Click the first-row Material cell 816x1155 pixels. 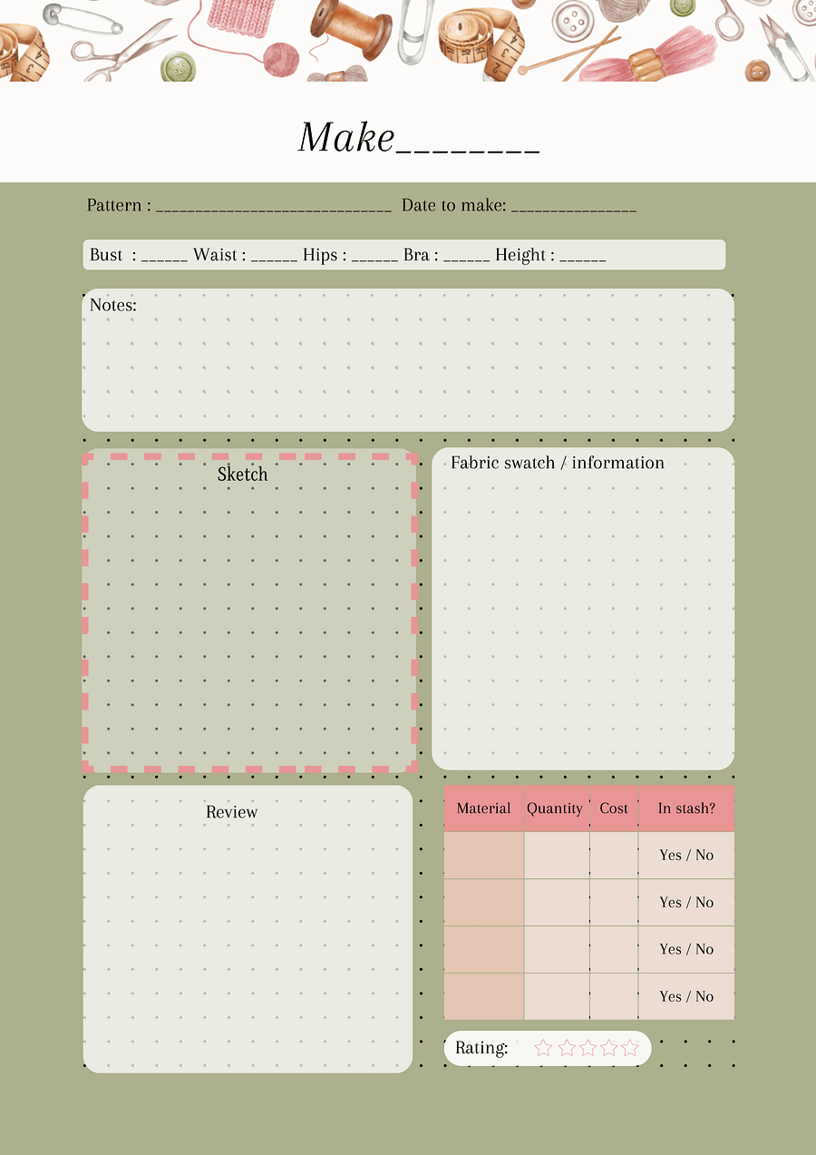(484, 855)
